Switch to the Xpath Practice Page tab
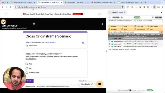 130,2
